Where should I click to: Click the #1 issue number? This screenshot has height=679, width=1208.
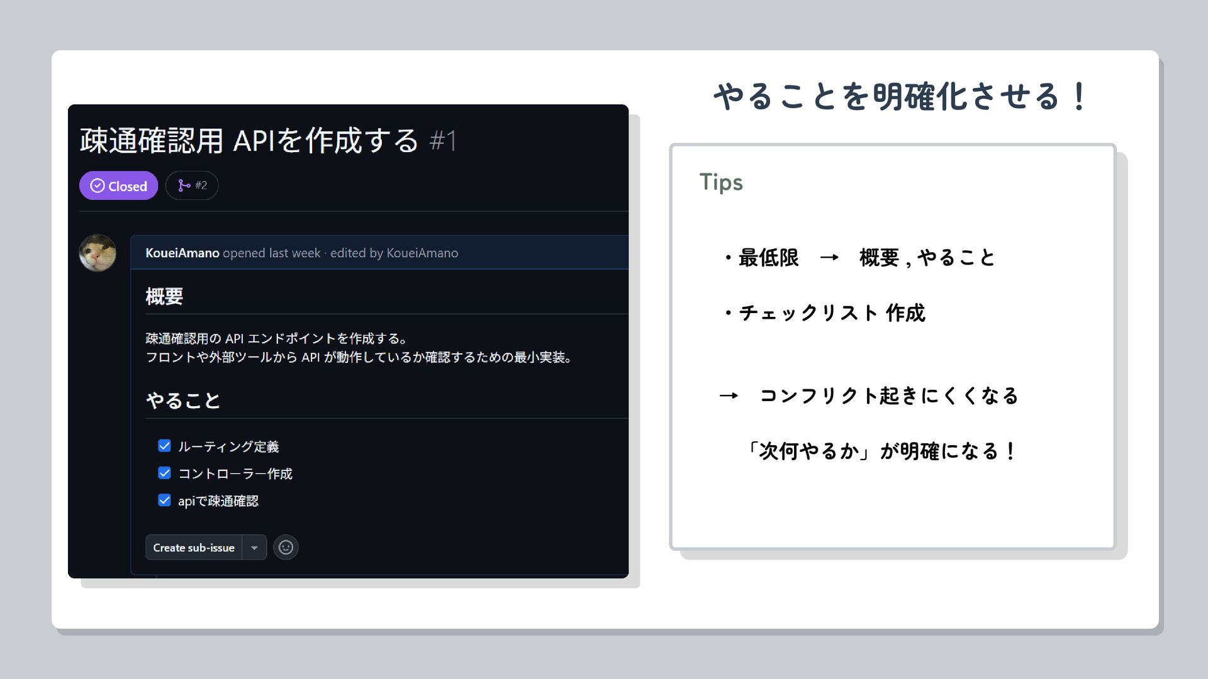coord(443,140)
